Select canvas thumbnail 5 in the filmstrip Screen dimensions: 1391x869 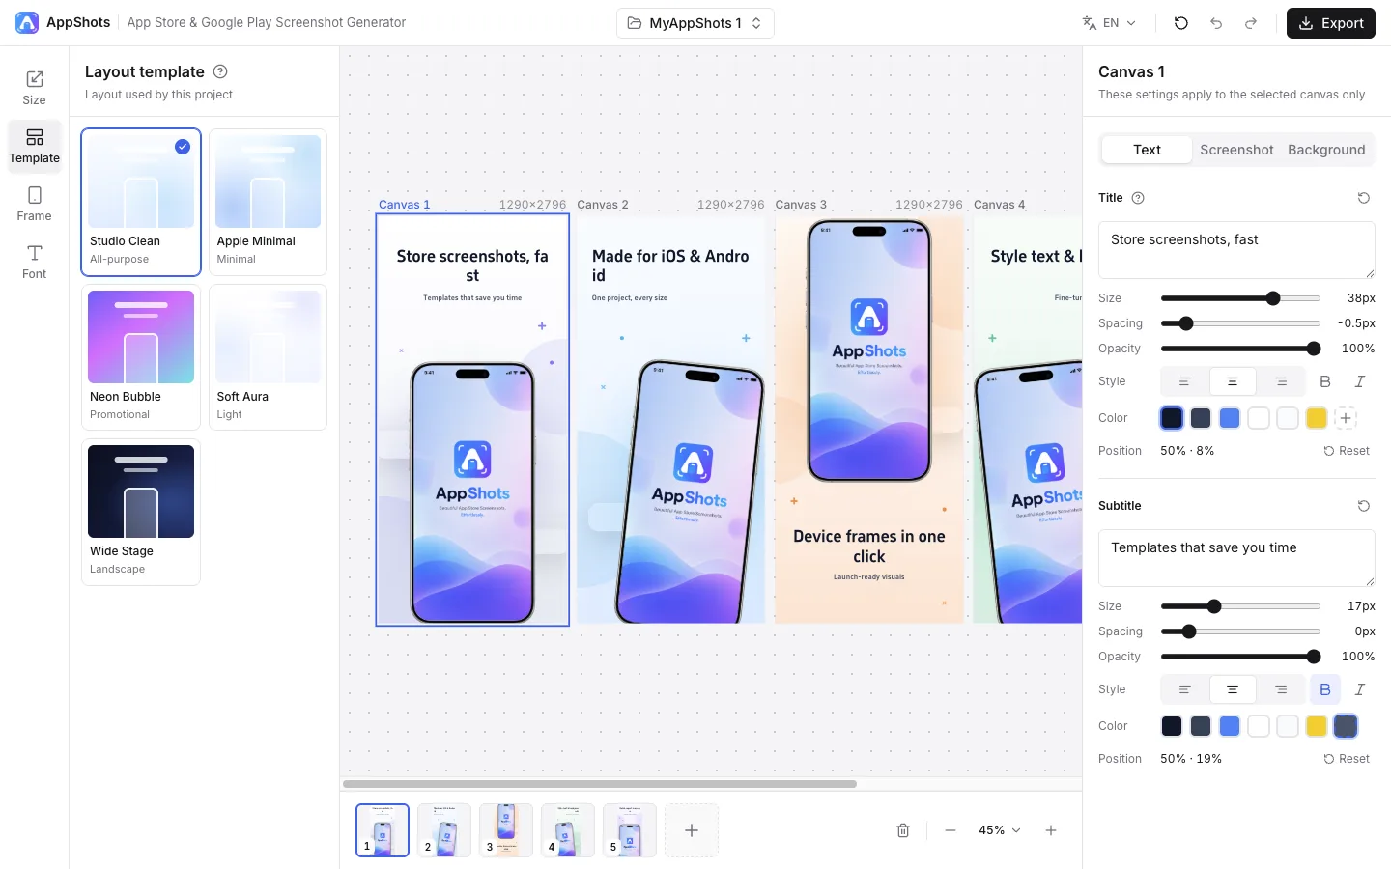point(630,830)
